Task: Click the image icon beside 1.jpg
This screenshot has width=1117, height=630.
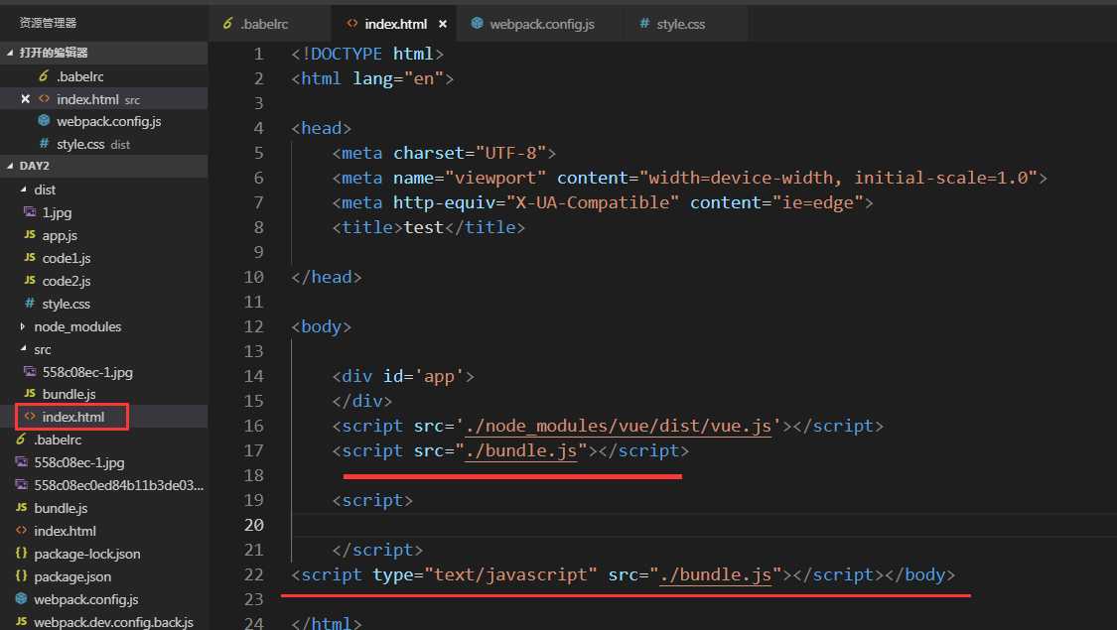Action: (29, 212)
